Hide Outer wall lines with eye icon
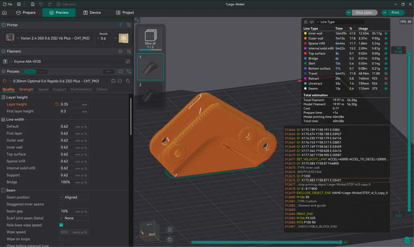 (x=386, y=38)
